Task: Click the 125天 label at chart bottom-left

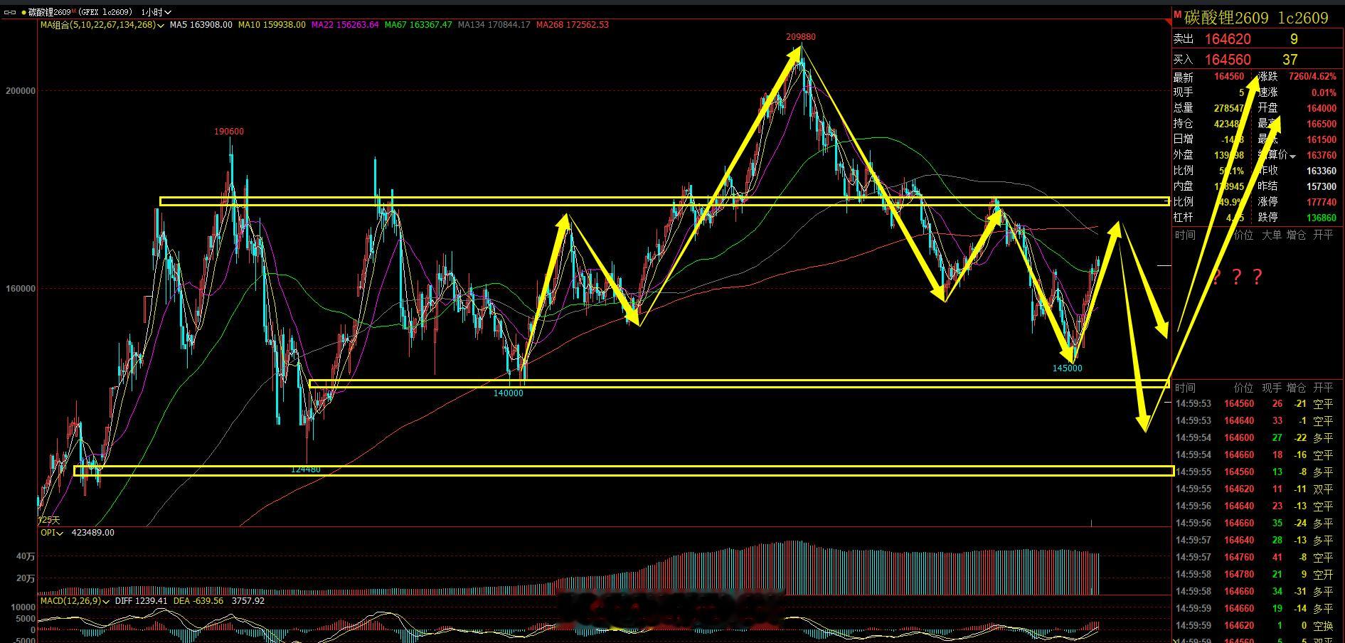Action: (49, 521)
